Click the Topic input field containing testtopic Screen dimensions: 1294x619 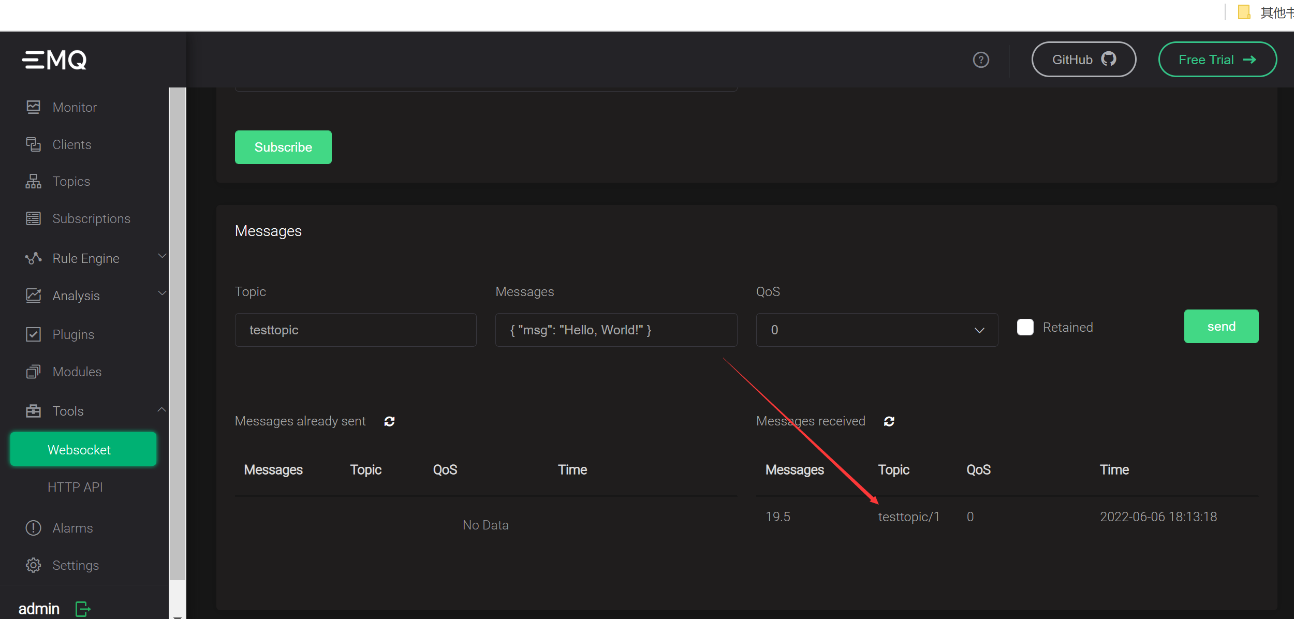pyautogui.click(x=355, y=330)
